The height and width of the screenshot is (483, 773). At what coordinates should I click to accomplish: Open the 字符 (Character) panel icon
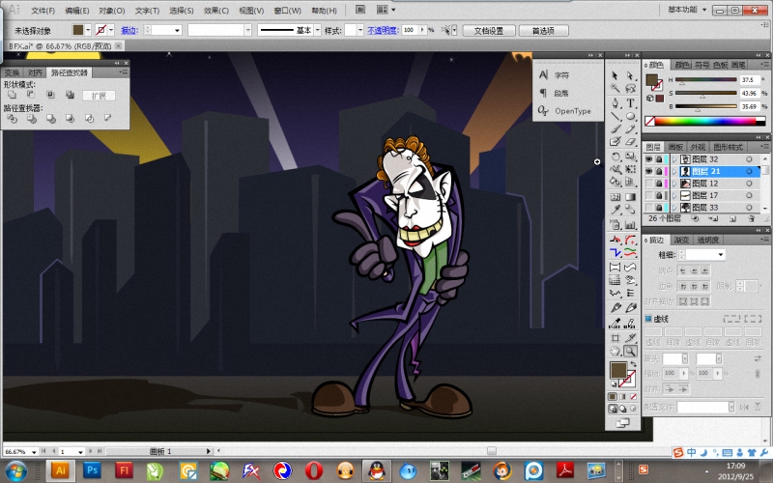tap(543, 75)
